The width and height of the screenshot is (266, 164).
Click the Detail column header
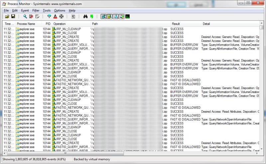(230, 24)
